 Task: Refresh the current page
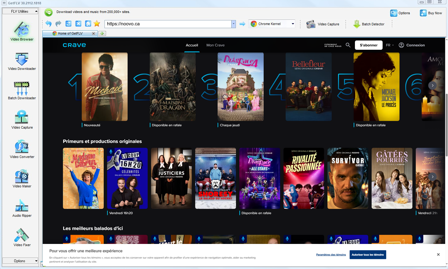click(x=68, y=24)
